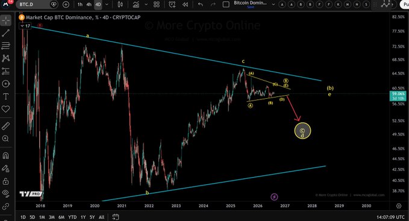Click the add symbol plus button

tap(66, 4)
